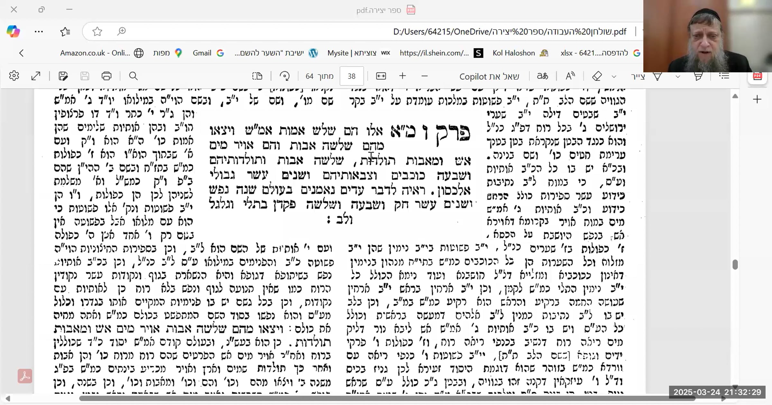Click the translate icon in PDF toolbar
Screen dimensions: 772x405
point(542,76)
